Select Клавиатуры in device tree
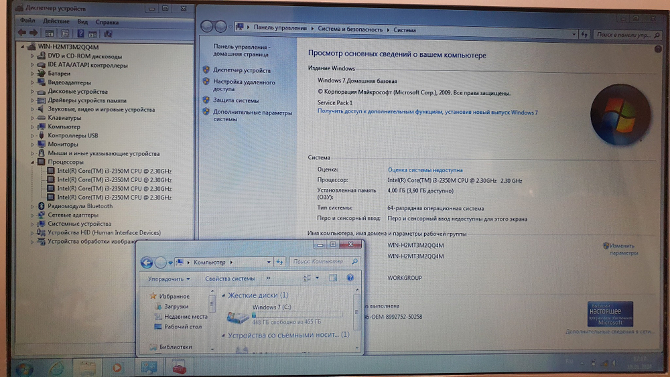This screenshot has height=377, width=670. pos(64,118)
